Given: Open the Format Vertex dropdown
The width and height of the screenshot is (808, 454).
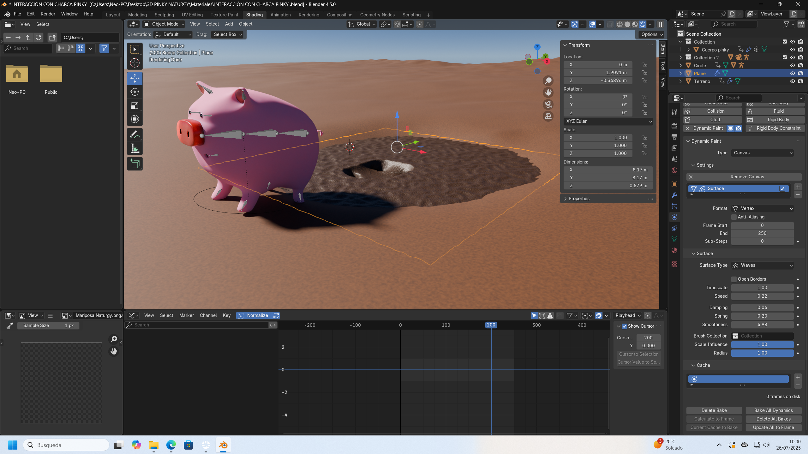Looking at the screenshot, I should pos(762,208).
